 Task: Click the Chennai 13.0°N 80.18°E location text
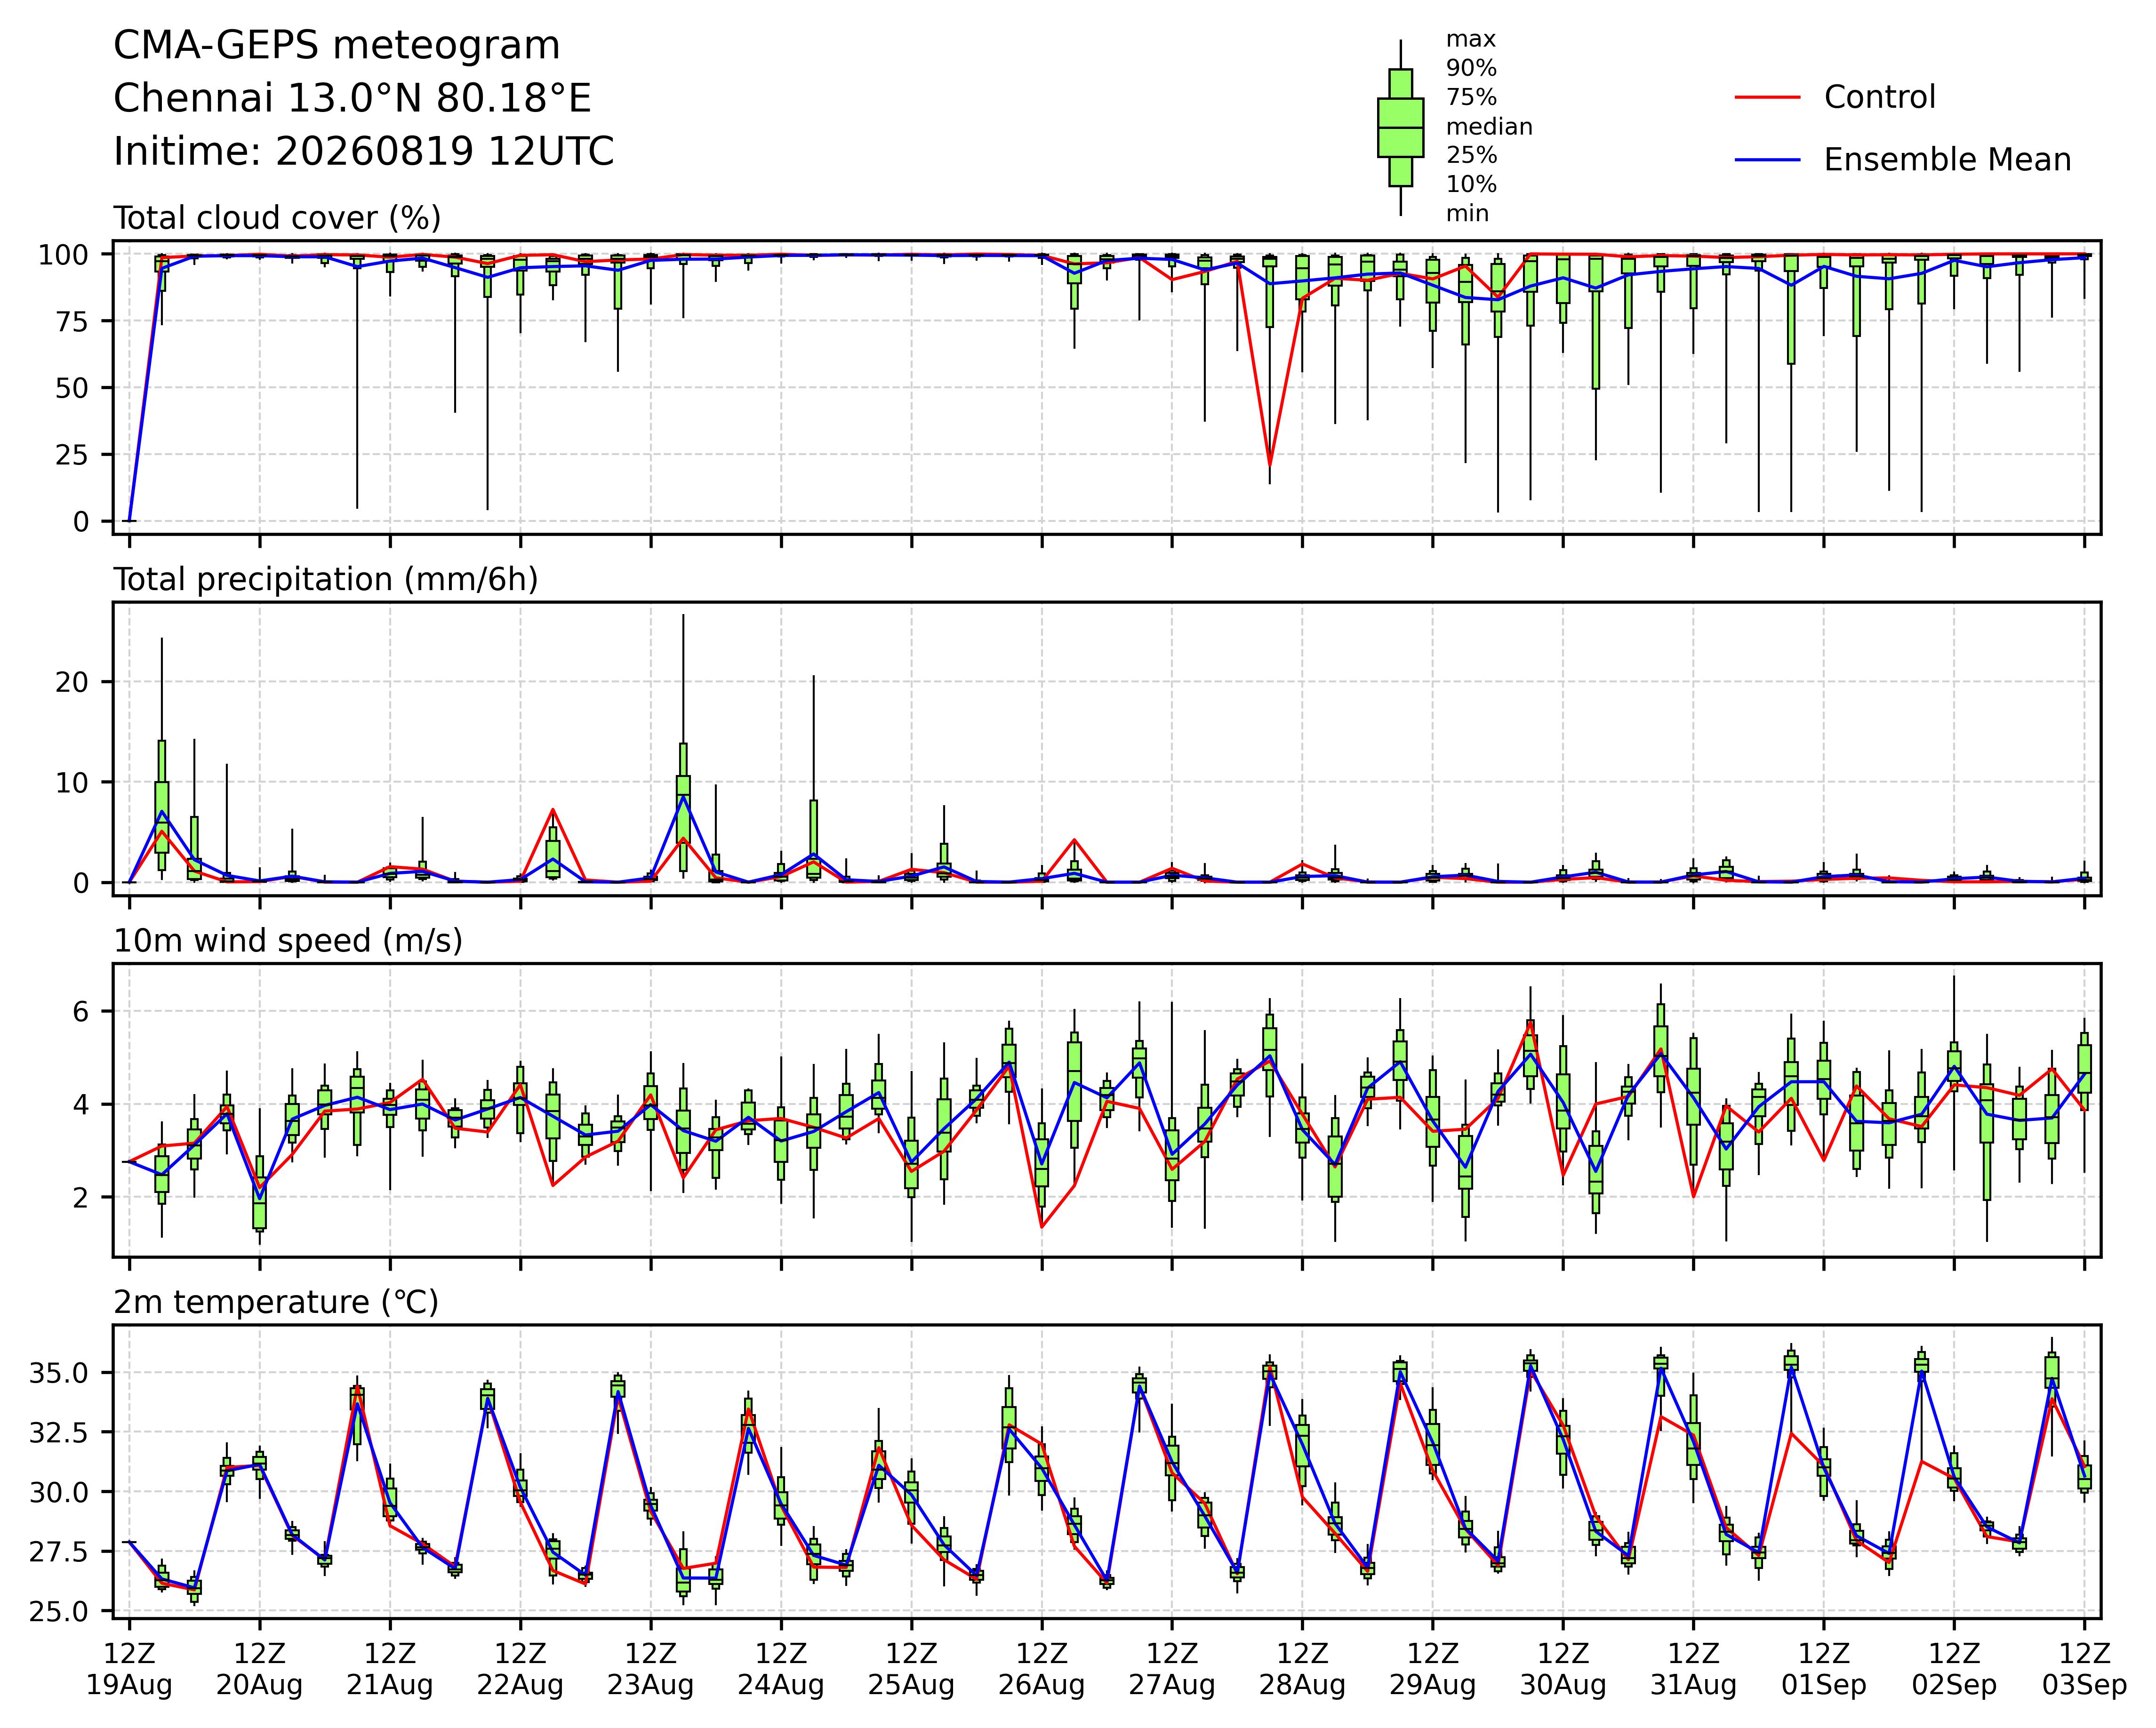(x=352, y=99)
